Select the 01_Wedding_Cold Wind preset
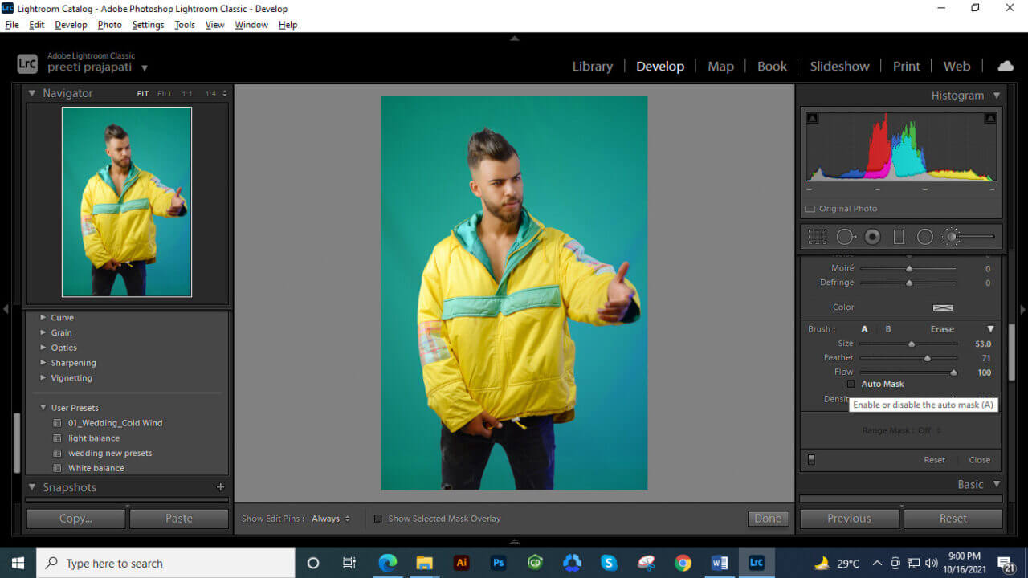 coord(115,422)
